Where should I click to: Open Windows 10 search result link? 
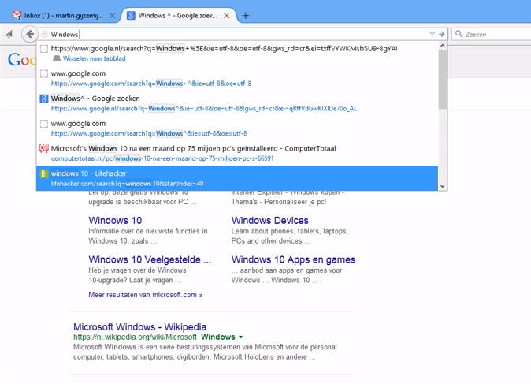click(x=115, y=220)
